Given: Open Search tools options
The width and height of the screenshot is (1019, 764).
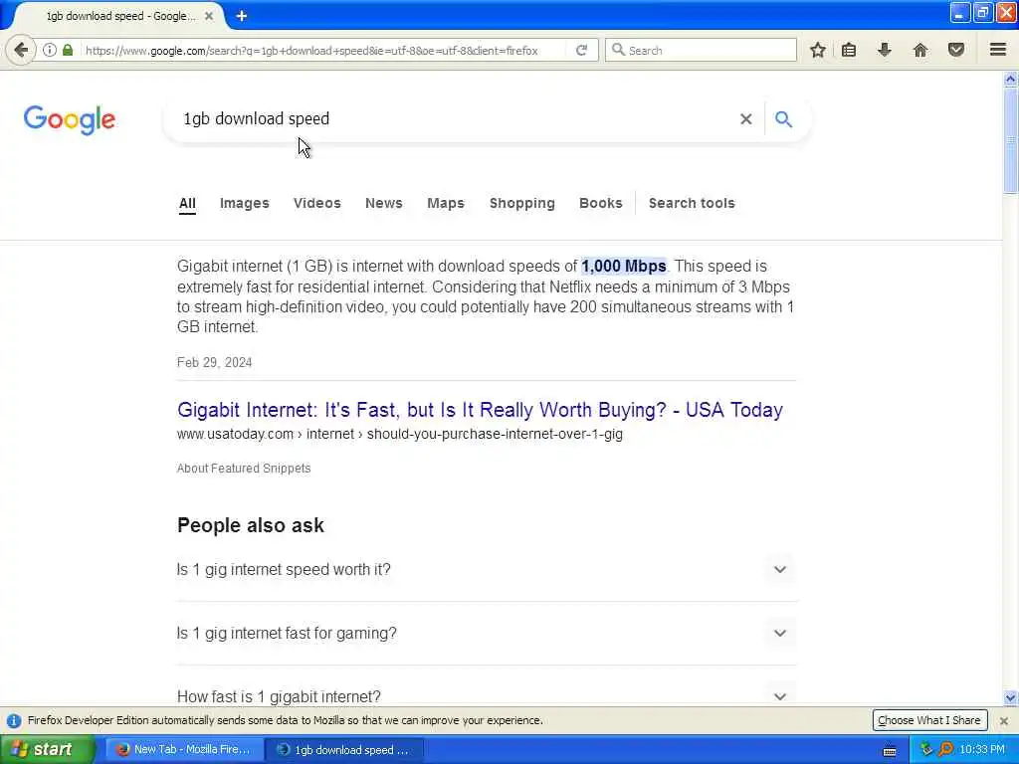Looking at the screenshot, I should (692, 203).
